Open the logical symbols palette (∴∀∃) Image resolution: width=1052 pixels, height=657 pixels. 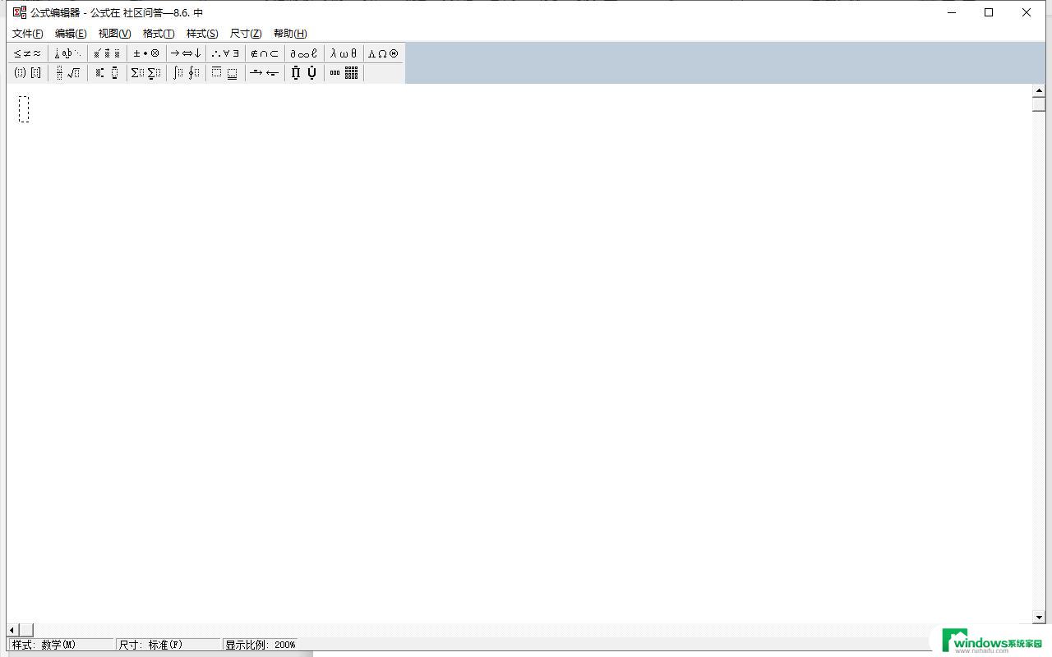[x=225, y=53]
